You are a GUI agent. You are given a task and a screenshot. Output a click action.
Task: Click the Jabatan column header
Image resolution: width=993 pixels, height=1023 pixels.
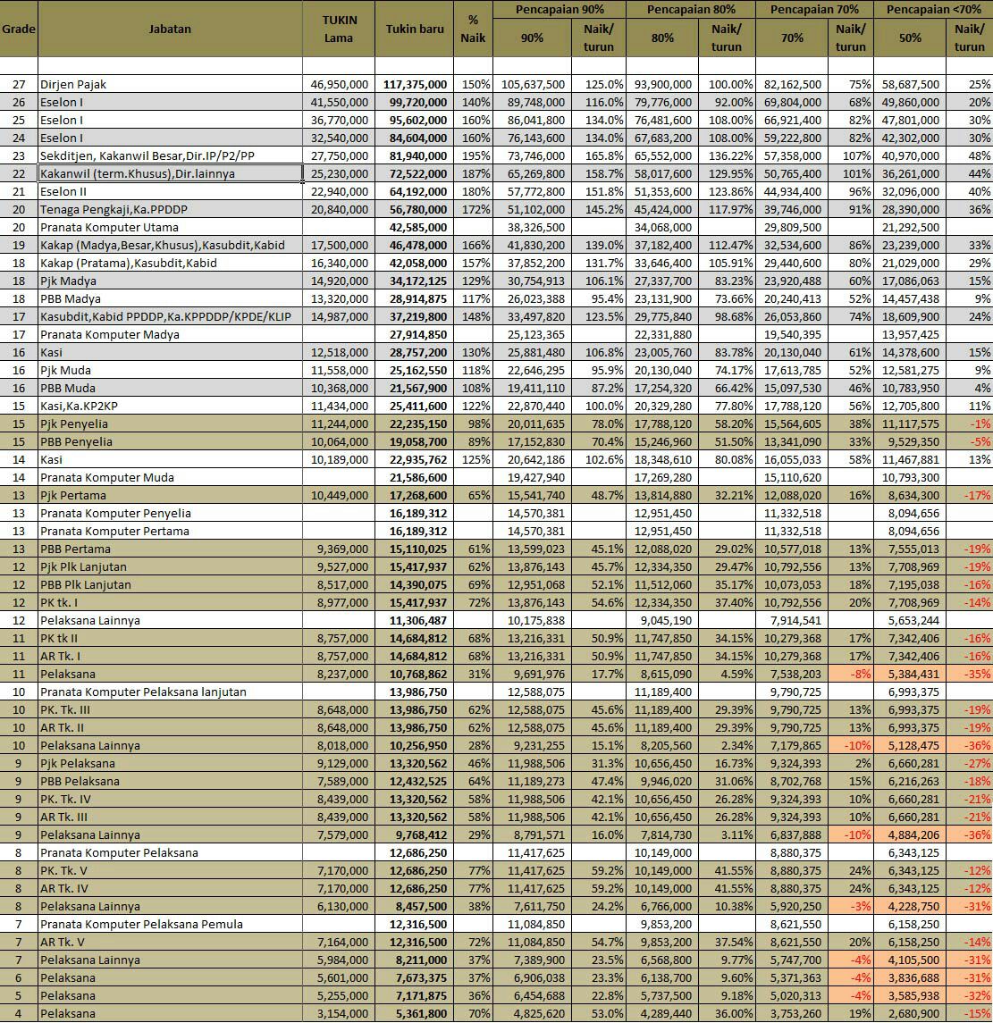point(170,29)
